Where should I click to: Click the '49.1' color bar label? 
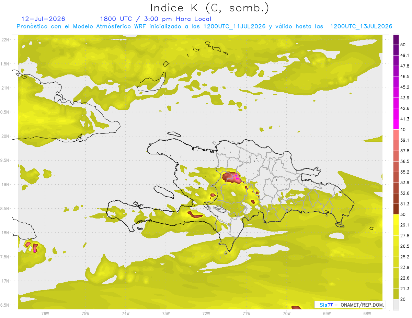[x=405, y=55]
